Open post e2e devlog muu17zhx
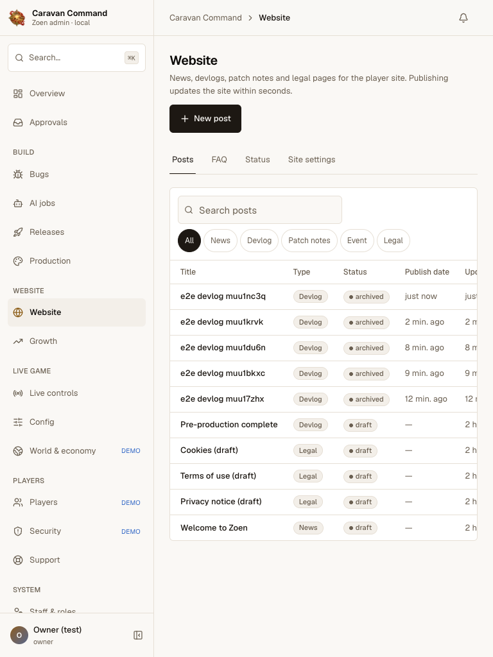Viewport: 493px width, 657px height. (222, 399)
